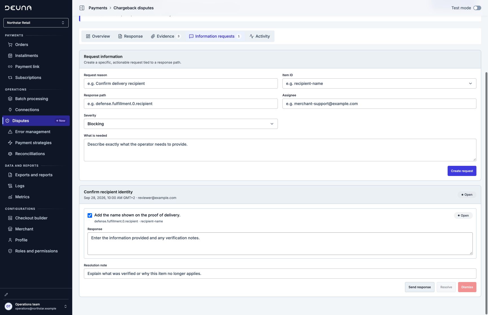Open Orders via cart icon

point(10,45)
